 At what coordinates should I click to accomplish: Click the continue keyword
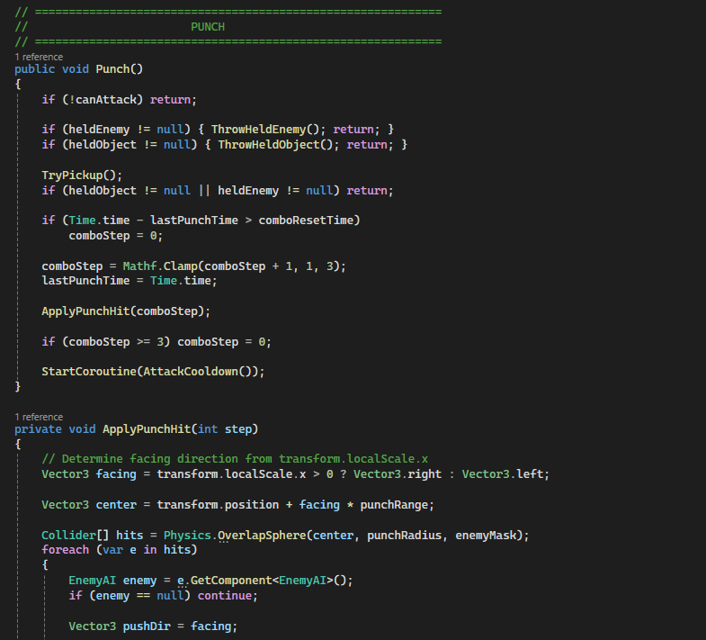pyautogui.click(x=225, y=596)
